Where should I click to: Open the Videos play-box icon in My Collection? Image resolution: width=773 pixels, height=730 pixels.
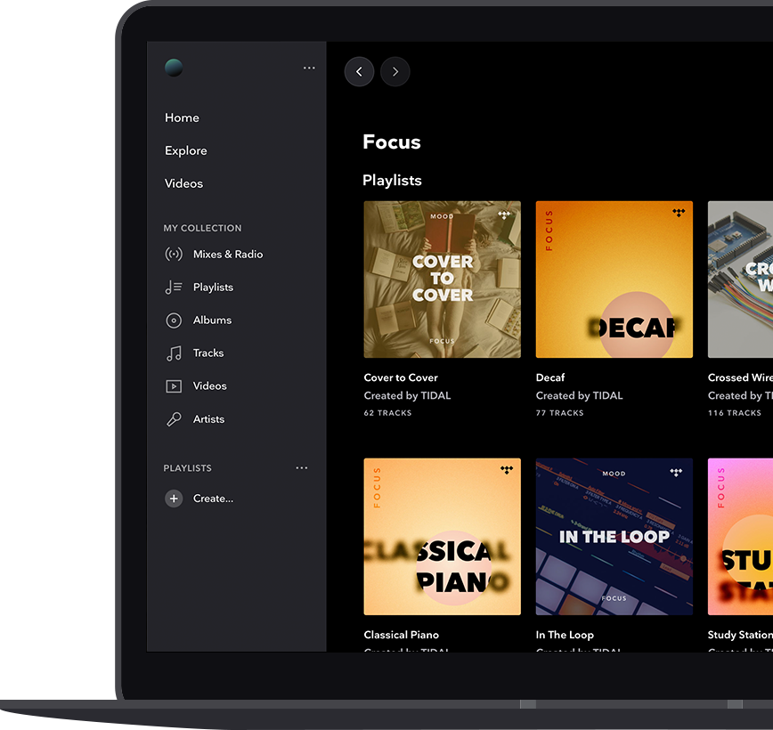coord(174,386)
